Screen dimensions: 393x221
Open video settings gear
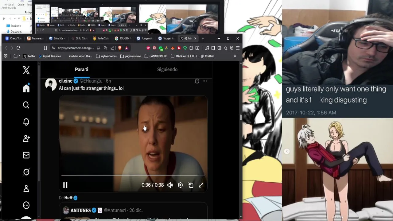point(180,185)
